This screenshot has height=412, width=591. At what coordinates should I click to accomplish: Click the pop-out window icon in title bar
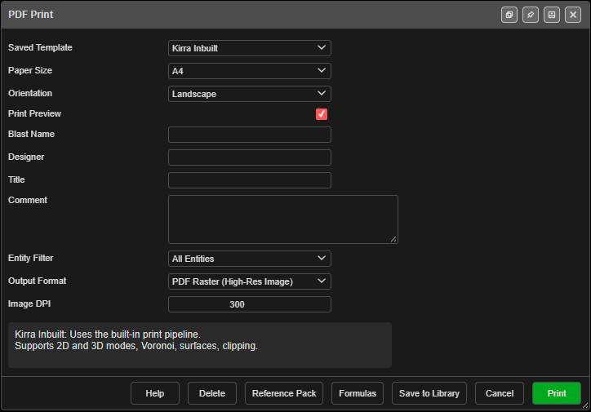[509, 15]
